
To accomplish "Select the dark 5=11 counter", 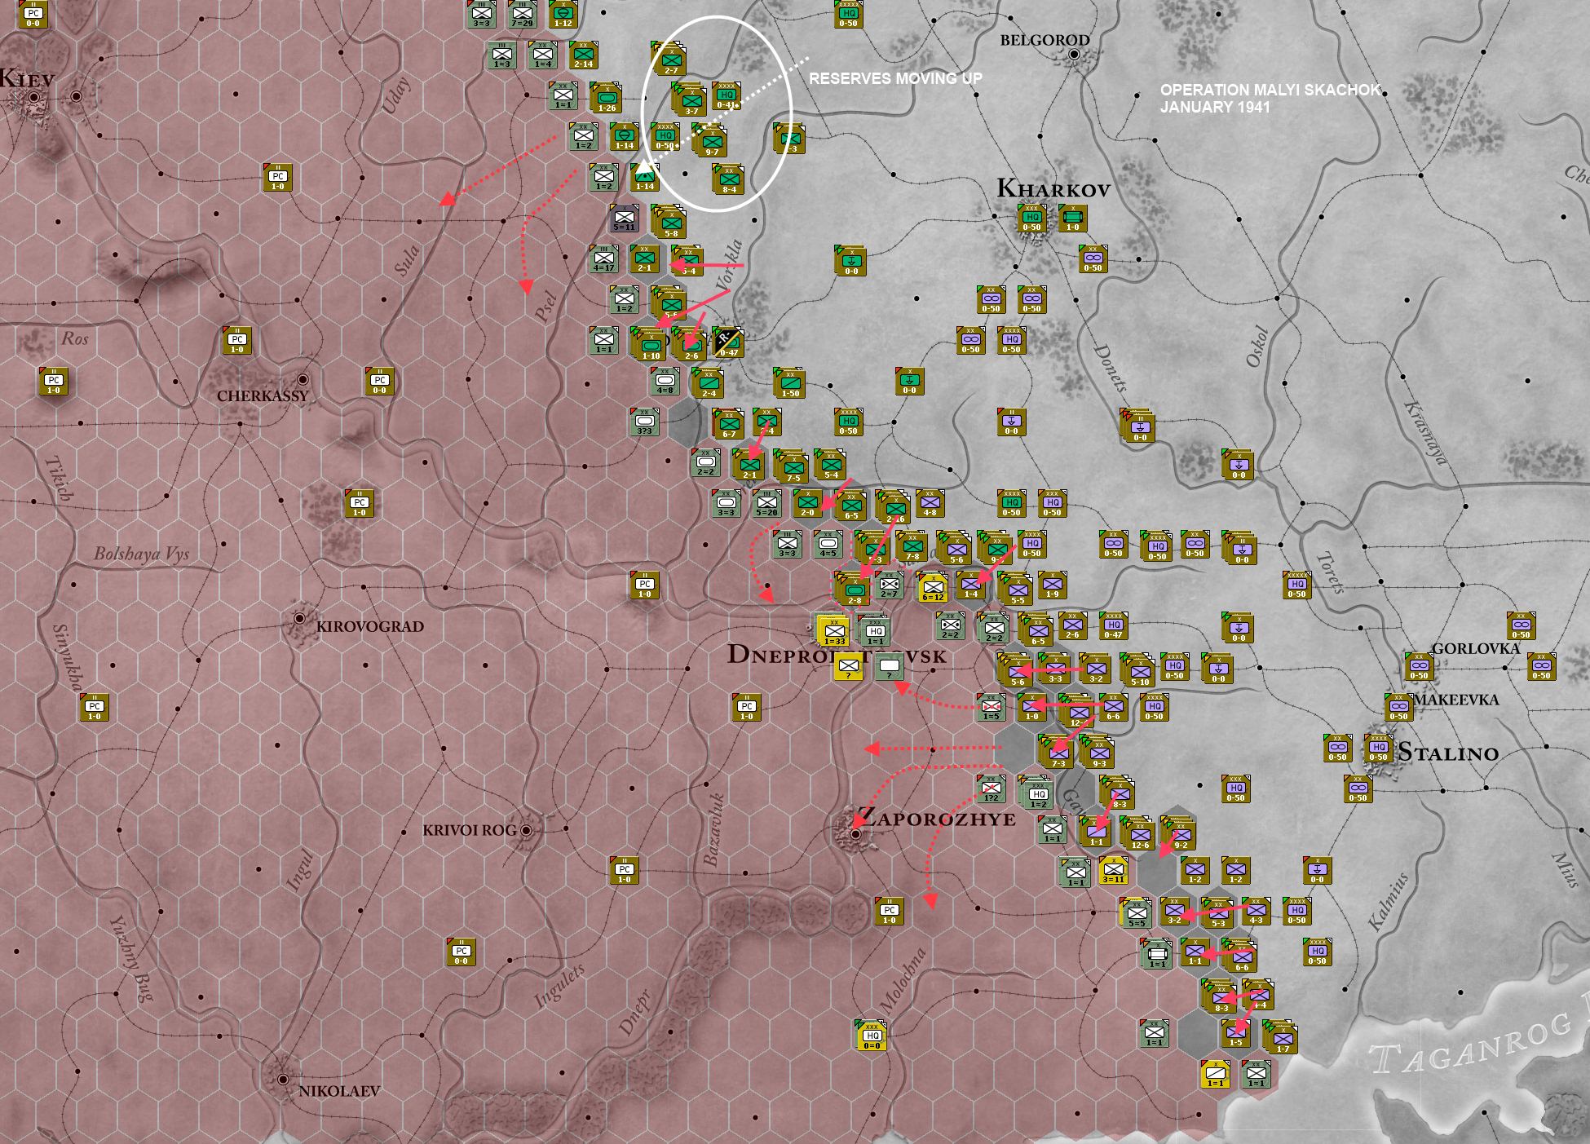I will coord(624,218).
